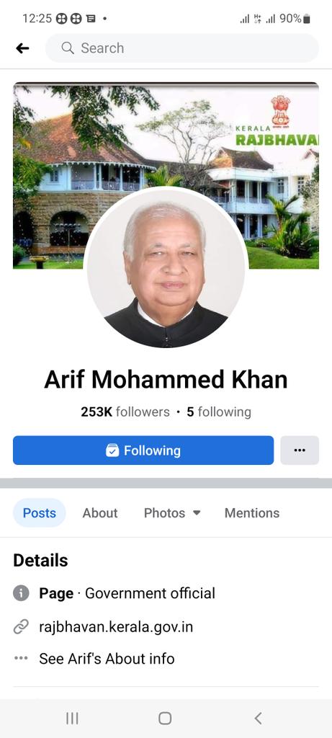Select the Posts tab
The width and height of the screenshot is (332, 738).
coord(40,513)
